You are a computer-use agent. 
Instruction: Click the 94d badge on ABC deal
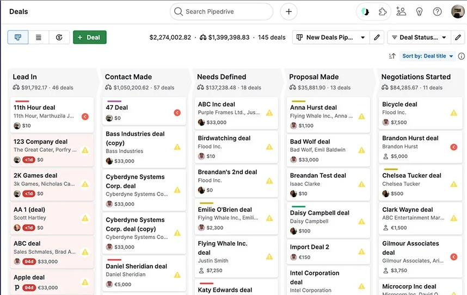click(29, 261)
